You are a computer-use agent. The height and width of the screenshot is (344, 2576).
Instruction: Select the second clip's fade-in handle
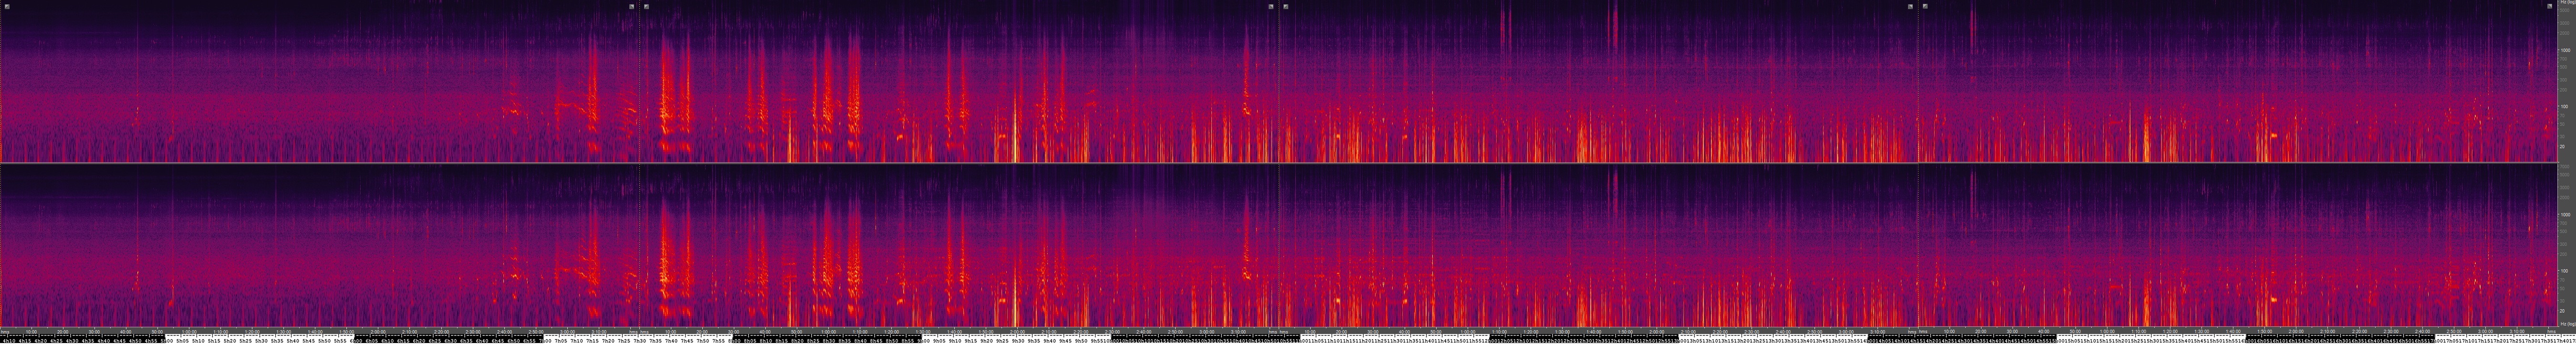coord(647,6)
